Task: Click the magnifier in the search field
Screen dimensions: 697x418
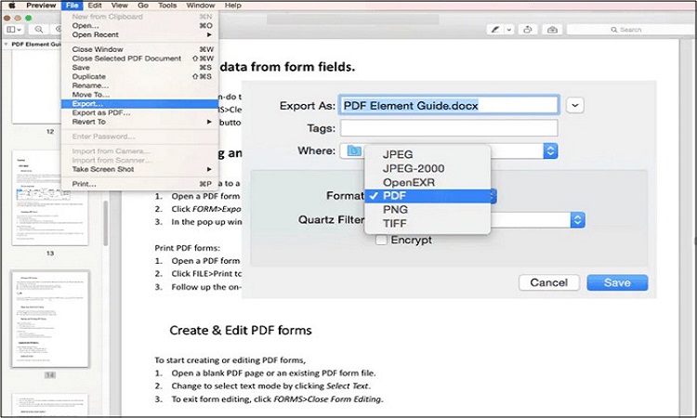Action: [612, 30]
